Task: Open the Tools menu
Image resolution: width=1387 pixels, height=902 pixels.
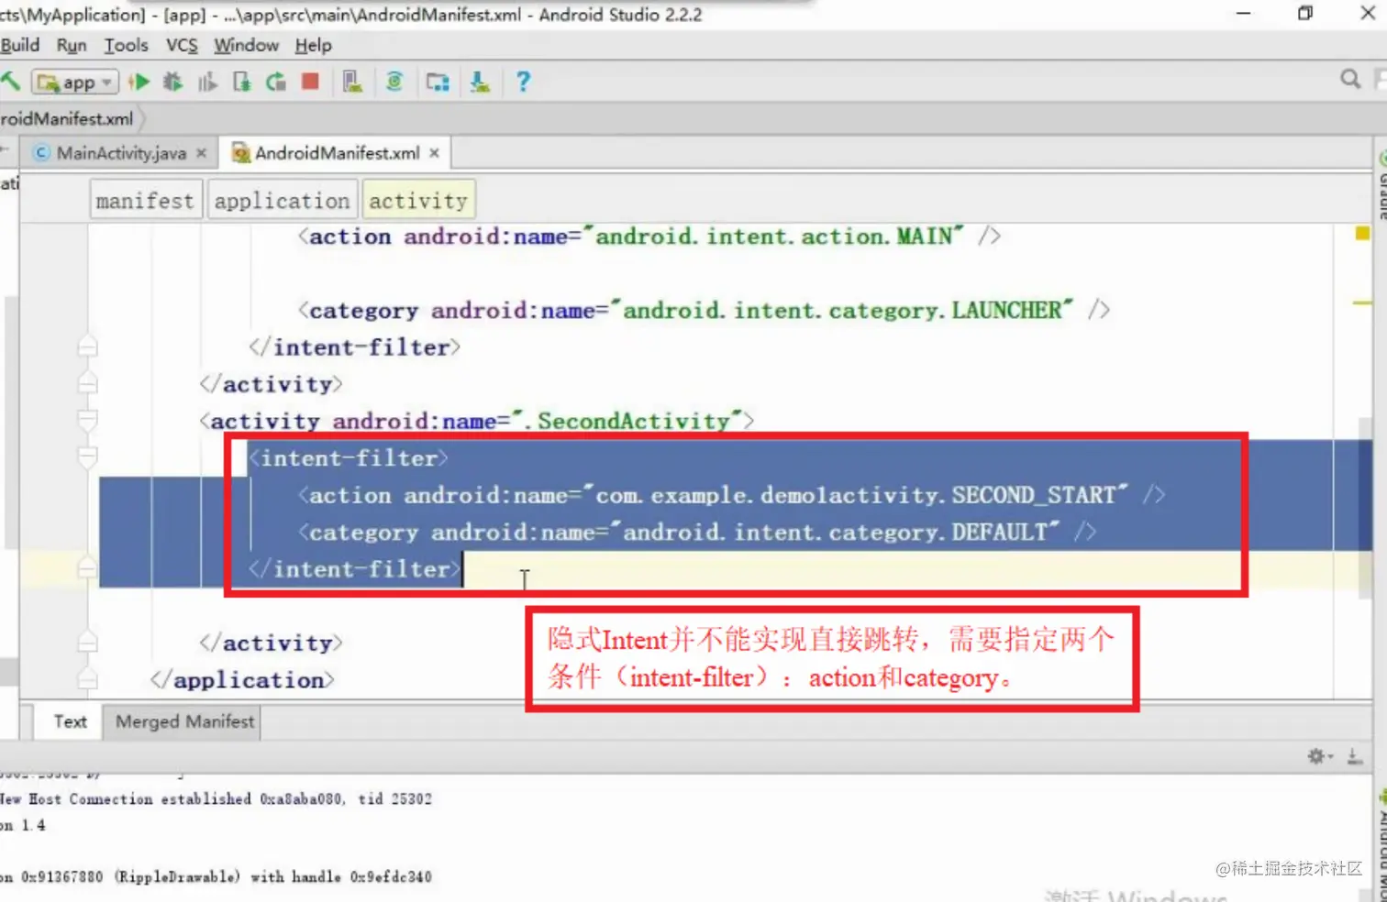Action: [x=126, y=45]
